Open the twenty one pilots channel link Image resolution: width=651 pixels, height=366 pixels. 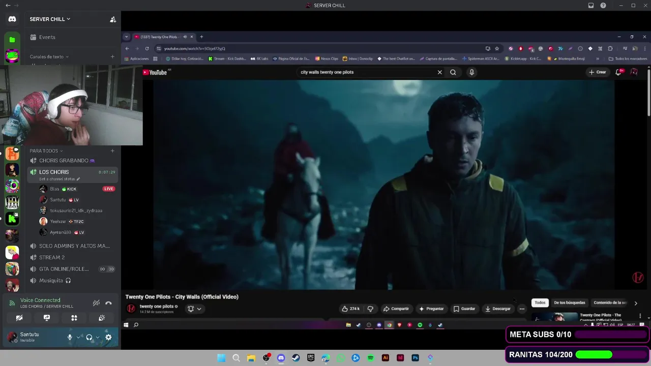pos(157,307)
